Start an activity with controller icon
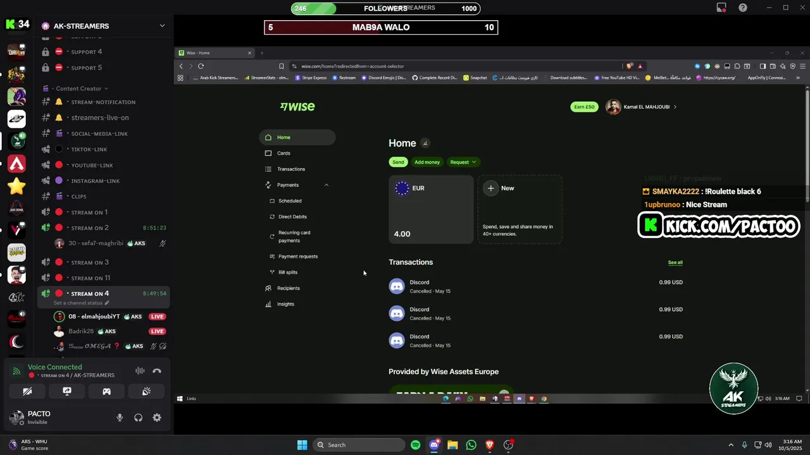Viewport: 810px width, 455px height. [x=107, y=391]
